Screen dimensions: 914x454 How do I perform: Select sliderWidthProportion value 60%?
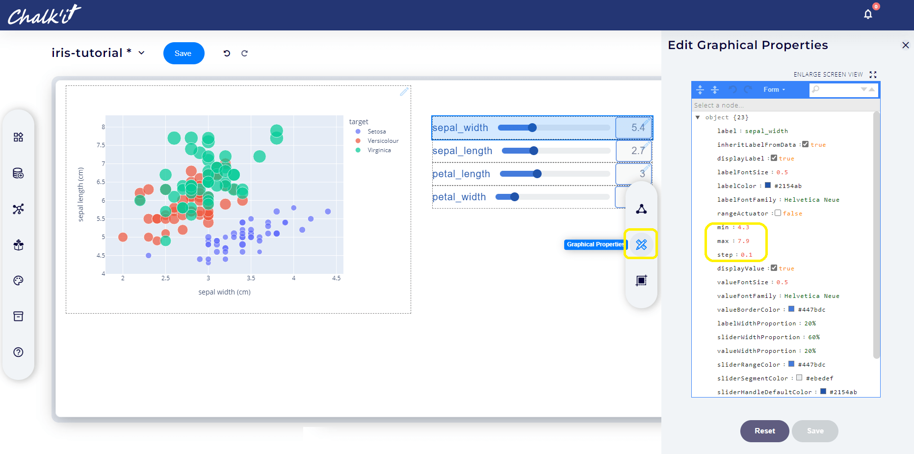(814, 337)
